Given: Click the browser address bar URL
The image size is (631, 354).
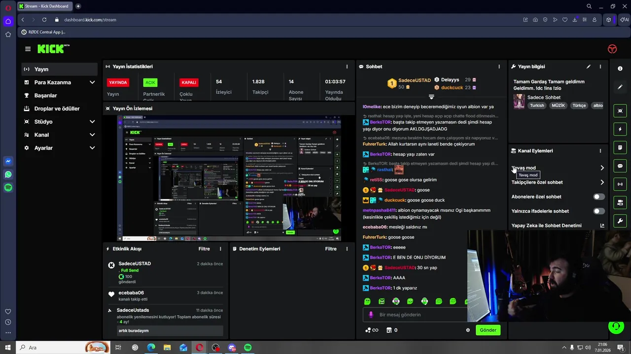Looking at the screenshot, I should [90, 20].
